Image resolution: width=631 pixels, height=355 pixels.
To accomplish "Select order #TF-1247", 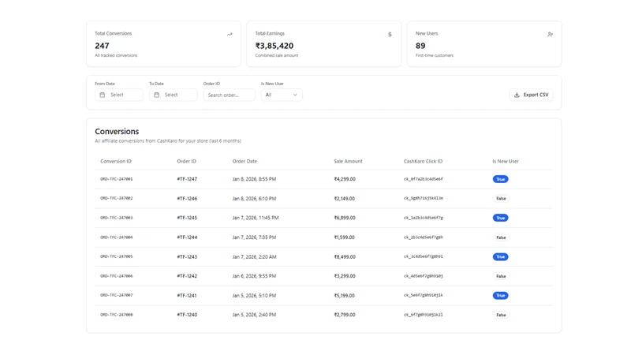I will (x=187, y=179).
